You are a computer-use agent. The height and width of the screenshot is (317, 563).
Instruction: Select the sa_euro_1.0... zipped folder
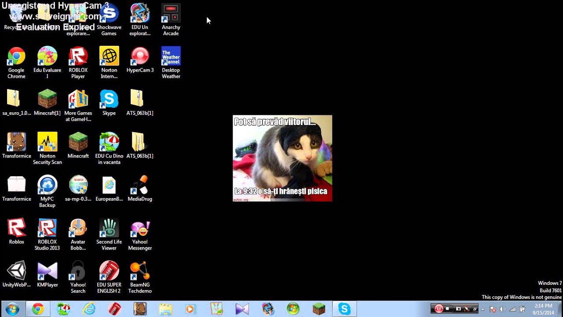(x=16, y=103)
